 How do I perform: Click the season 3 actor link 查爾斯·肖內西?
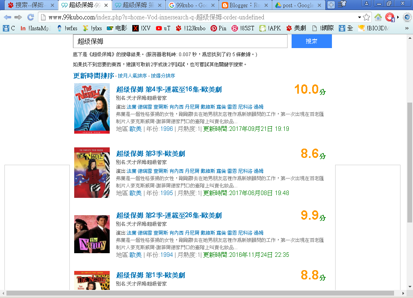pos(169,171)
